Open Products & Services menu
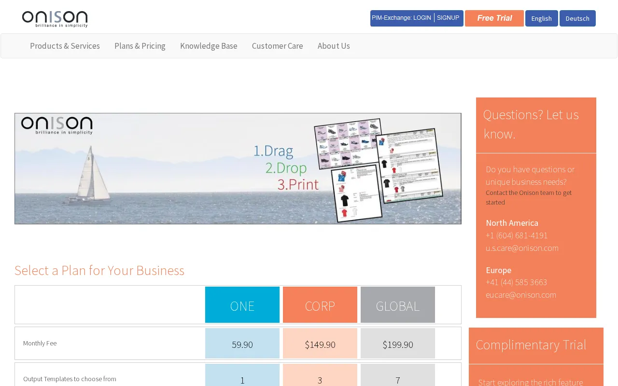The height and width of the screenshot is (386, 618). coord(65,46)
